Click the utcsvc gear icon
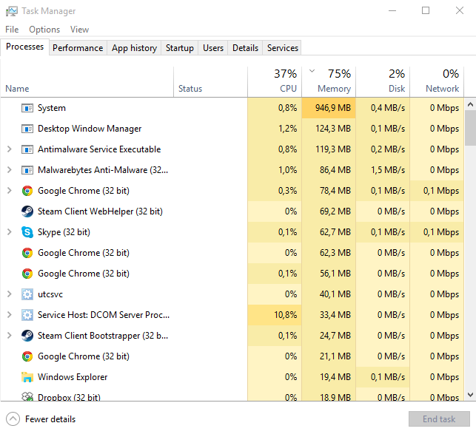 [x=27, y=294]
